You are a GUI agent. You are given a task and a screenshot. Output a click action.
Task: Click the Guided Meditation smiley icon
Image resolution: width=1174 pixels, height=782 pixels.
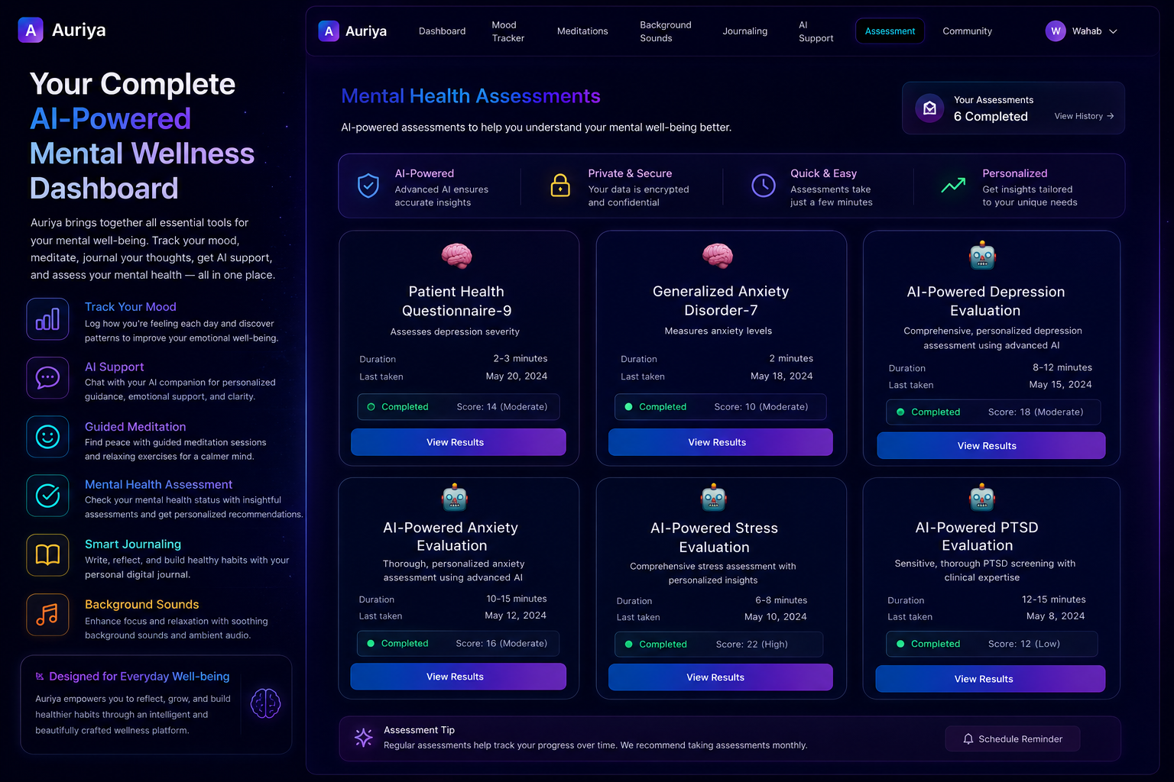47,437
